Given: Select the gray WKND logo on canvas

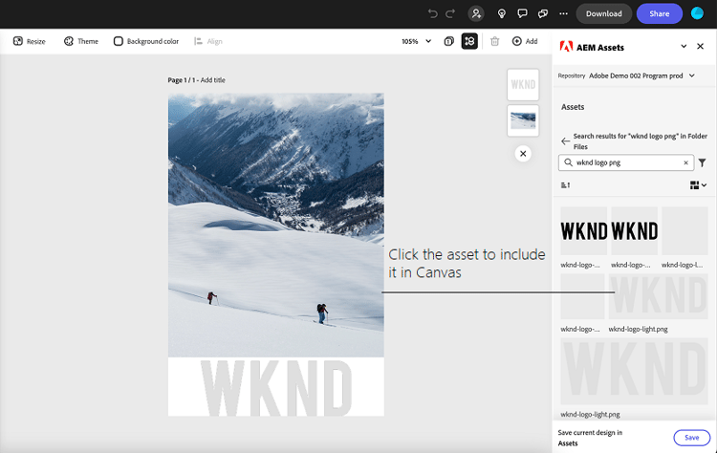Looking at the screenshot, I should [275, 388].
